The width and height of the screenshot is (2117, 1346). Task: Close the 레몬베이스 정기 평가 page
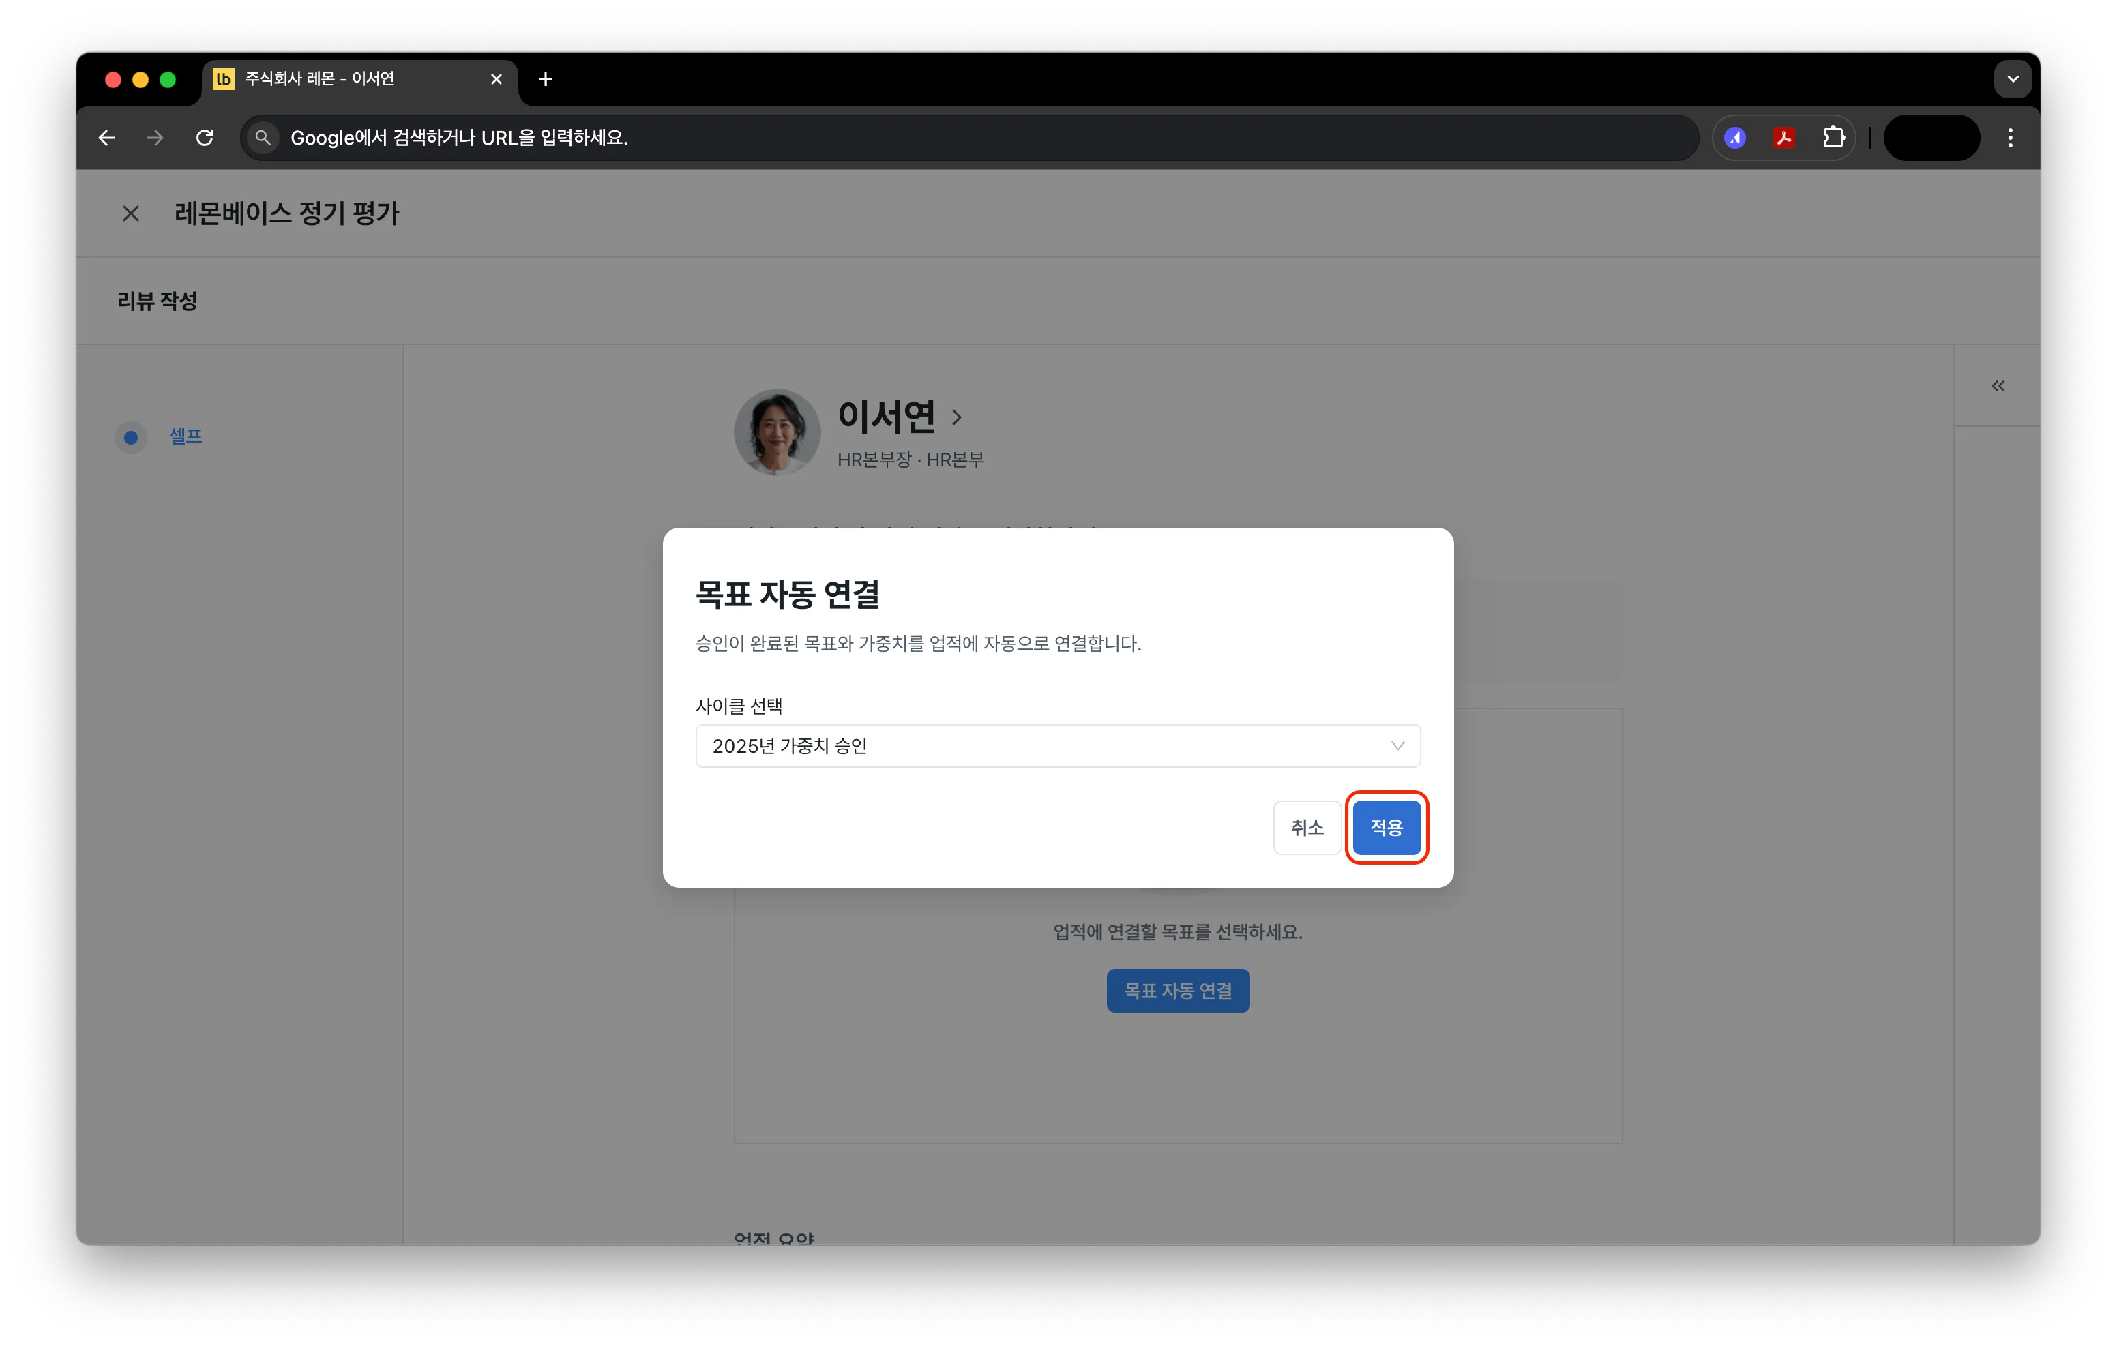[x=131, y=213]
